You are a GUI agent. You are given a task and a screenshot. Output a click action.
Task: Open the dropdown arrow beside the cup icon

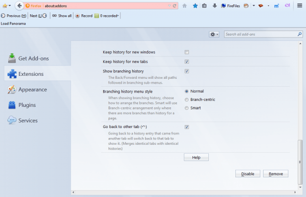coord(254,5)
